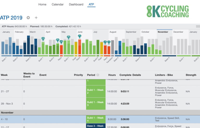200x128 pixels.
Task: Open the Build 1 - Week 2 period cell
Action: pos(96,91)
